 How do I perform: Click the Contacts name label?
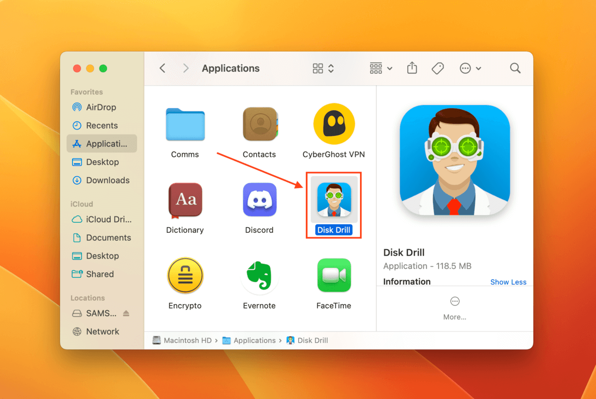[x=259, y=154]
